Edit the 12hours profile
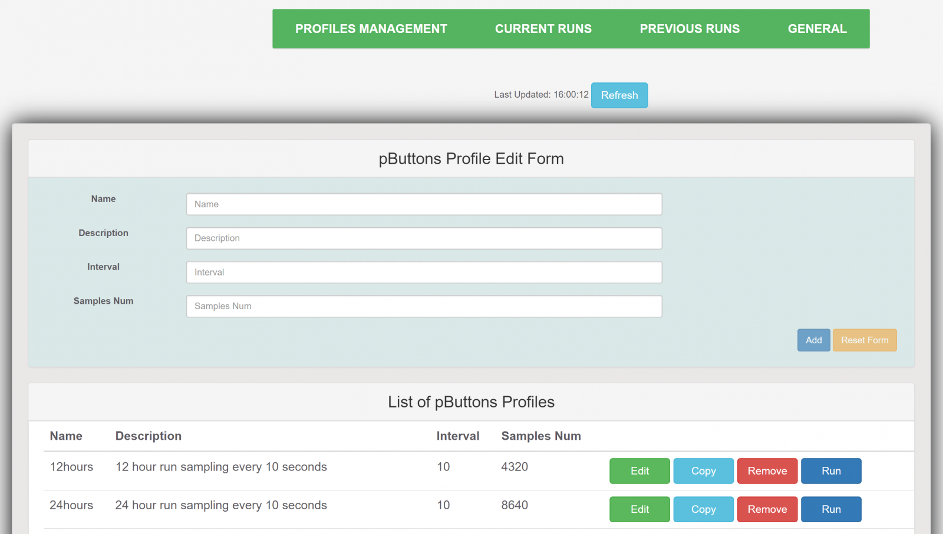 (x=639, y=471)
